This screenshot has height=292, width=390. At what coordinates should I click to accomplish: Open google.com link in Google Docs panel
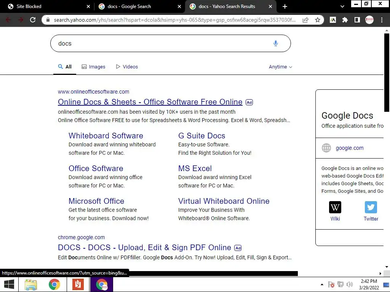[350, 148]
